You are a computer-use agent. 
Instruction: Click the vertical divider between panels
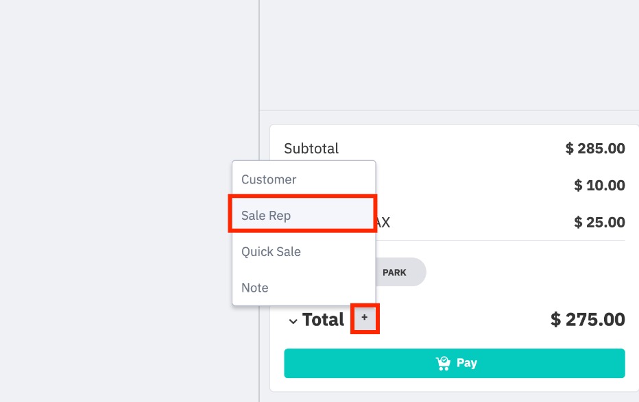coord(259,68)
